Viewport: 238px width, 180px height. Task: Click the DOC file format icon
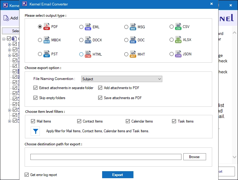coord(133,40)
